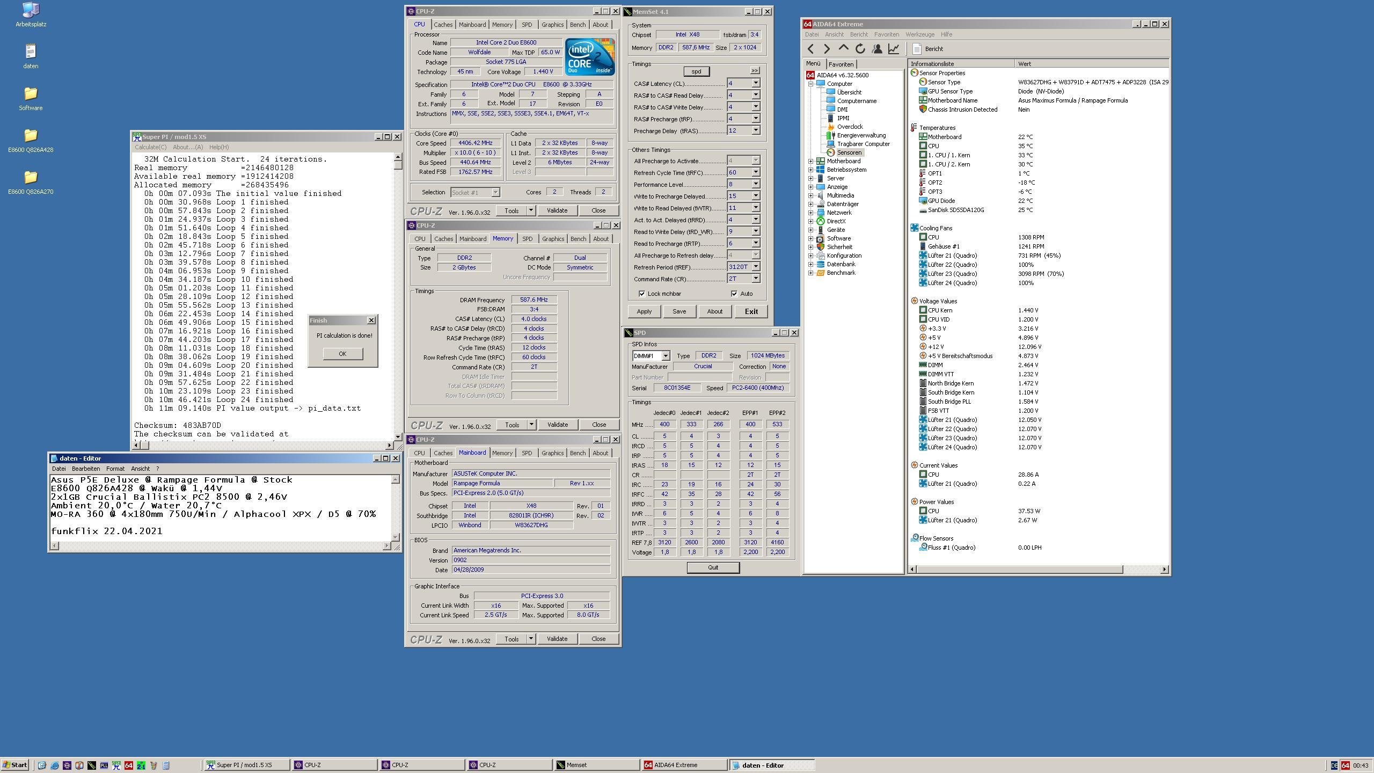The image size is (1374, 773).
Task: Open SPD tab in middle CPU-Z window
Action: click(x=527, y=239)
